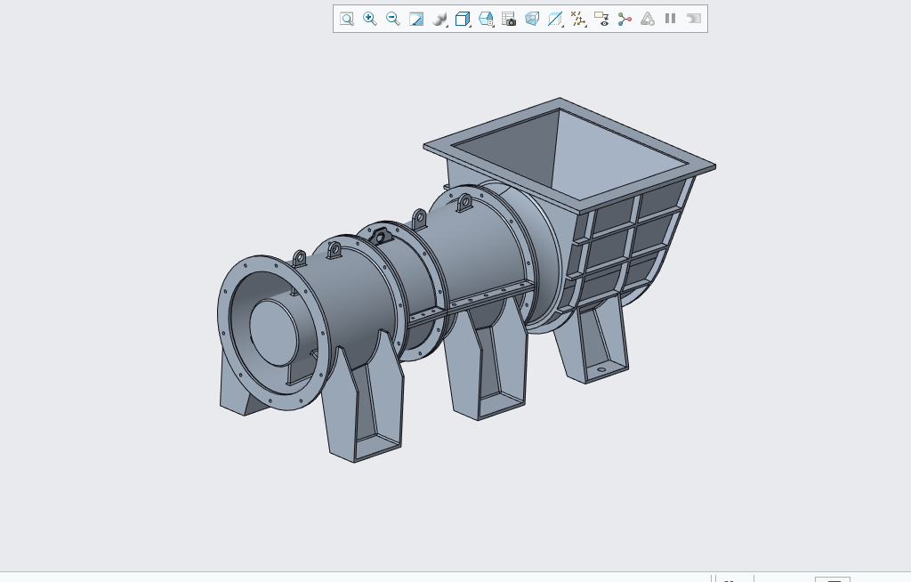Click the Zoom In magnifier icon

pyautogui.click(x=369, y=20)
